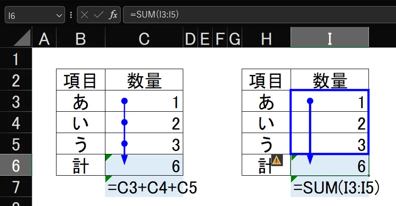Click cell C3 with value 1
The width and height of the screenshot is (396, 206).
(144, 101)
